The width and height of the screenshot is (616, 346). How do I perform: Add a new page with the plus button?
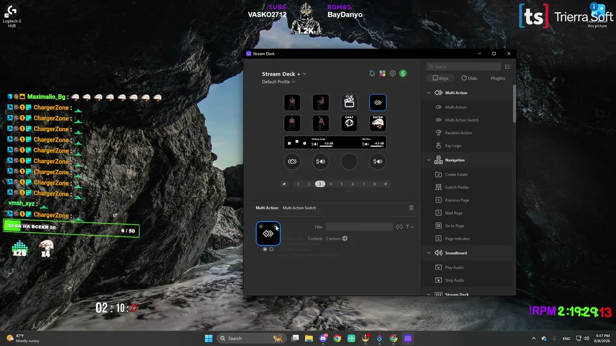point(385,184)
